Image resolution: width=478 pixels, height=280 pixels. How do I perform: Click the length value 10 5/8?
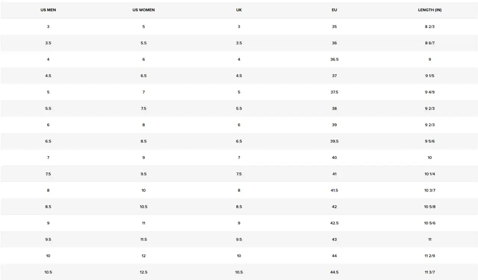[429, 207]
